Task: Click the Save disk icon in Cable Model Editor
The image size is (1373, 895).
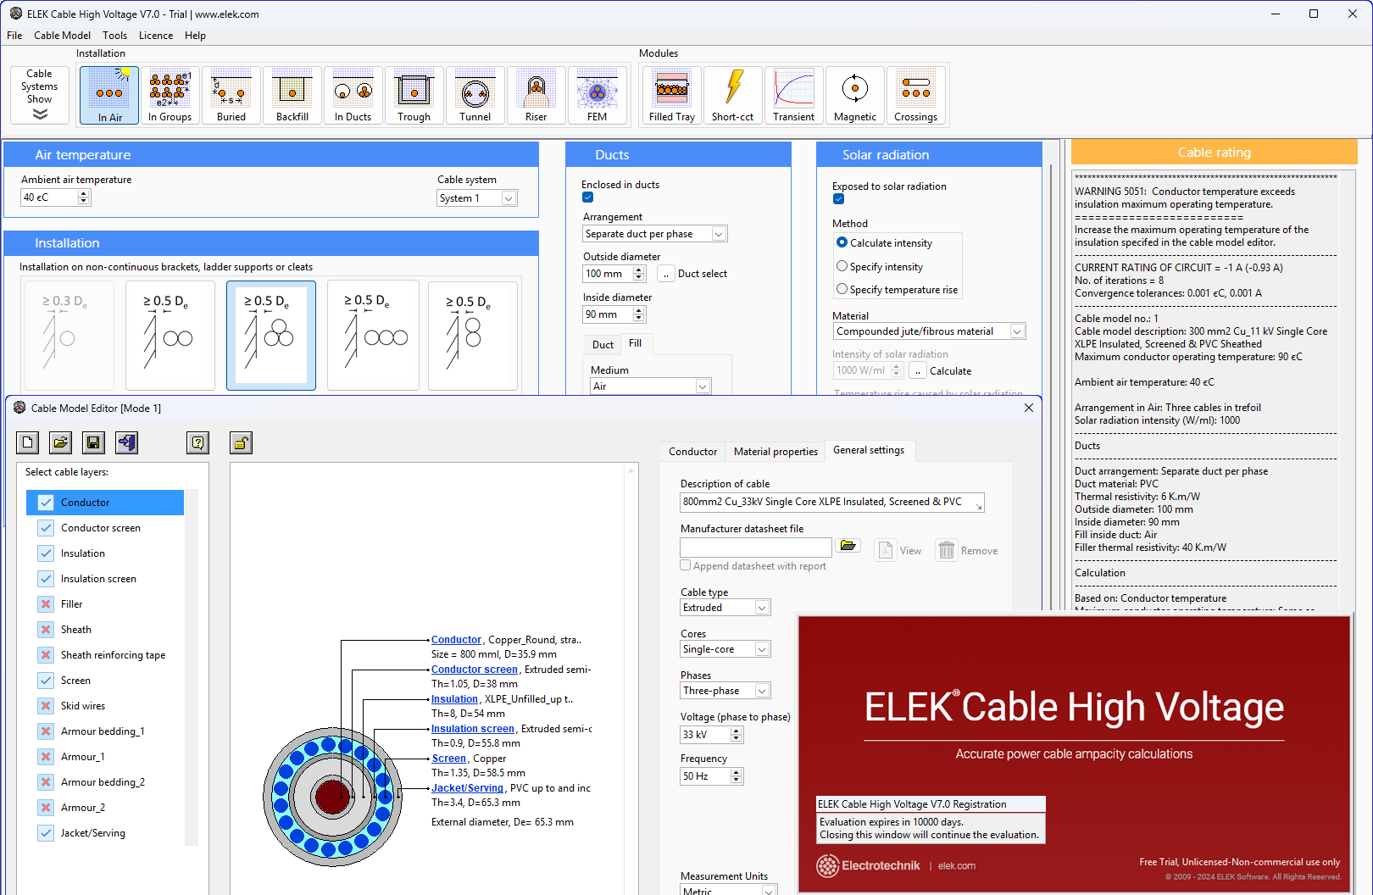Action: (94, 442)
